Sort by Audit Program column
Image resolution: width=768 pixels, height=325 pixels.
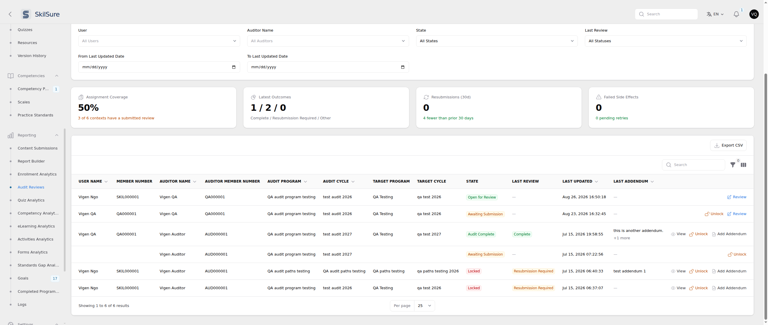pyautogui.click(x=287, y=181)
